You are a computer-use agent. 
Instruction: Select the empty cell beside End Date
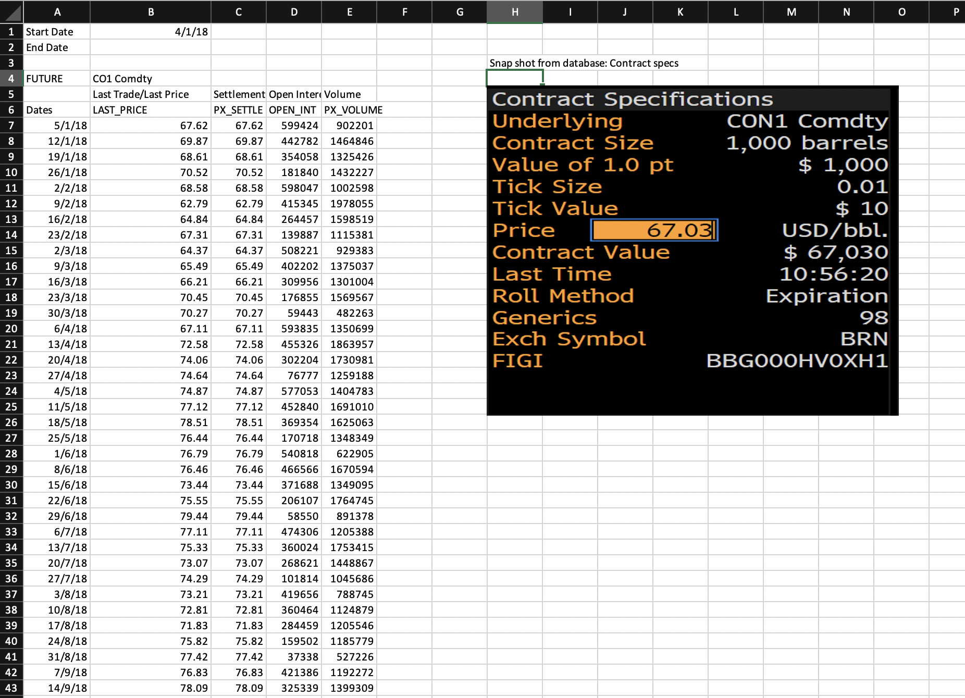pos(151,47)
